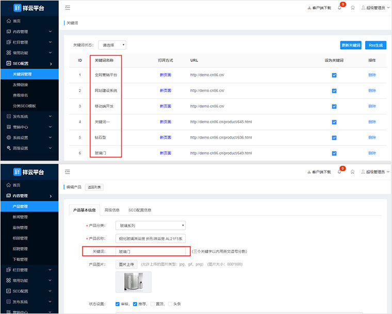Click the uploaded product image thumbnail
This screenshot has height=314, width=392.
134,283
